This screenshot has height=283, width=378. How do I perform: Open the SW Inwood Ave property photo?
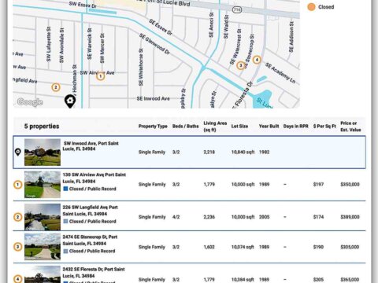[43, 152]
